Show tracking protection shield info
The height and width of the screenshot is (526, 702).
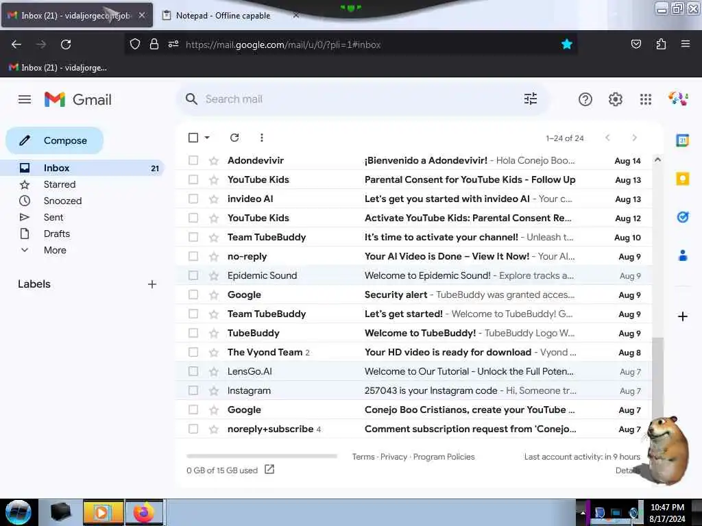click(135, 44)
